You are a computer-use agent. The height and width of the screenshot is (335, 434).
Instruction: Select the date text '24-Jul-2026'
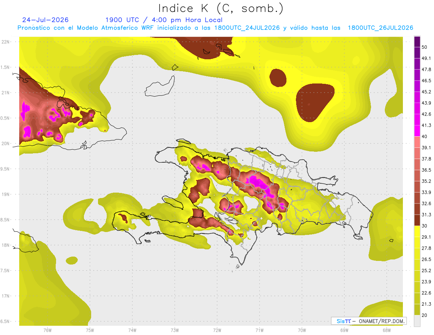tap(45, 20)
